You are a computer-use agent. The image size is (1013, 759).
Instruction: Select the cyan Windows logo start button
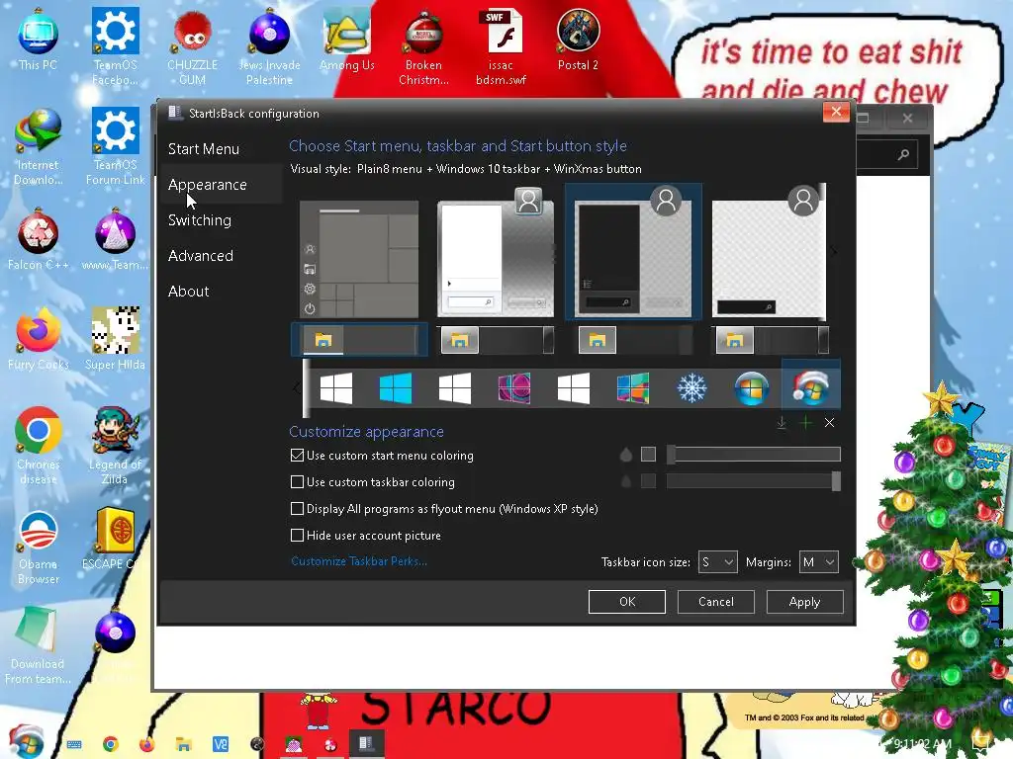(x=396, y=388)
